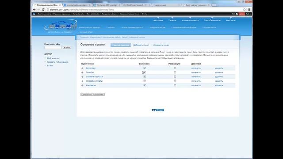The height and width of the screenshot is (159, 283).
Task: Switch to the Список пунктов tab
Action: tap(121, 45)
